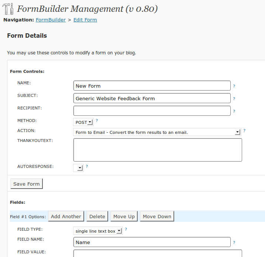This screenshot has height=257, width=265.
Task: Expand FIELD TYPE single line text box dropdown
Action: click(98, 231)
